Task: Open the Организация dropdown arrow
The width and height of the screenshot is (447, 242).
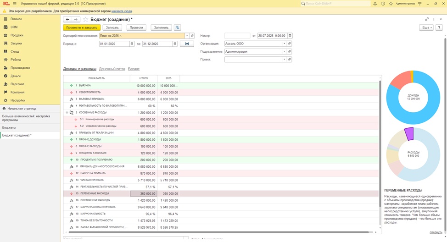Action: click(x=284, y=44)
